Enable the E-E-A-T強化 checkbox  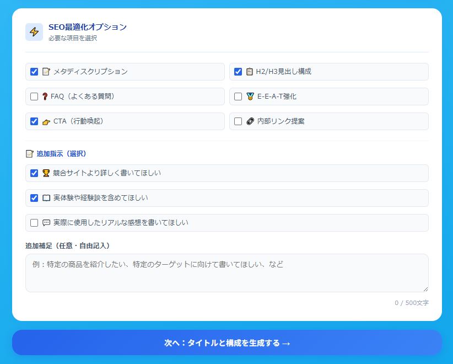(x=238, y=97)
